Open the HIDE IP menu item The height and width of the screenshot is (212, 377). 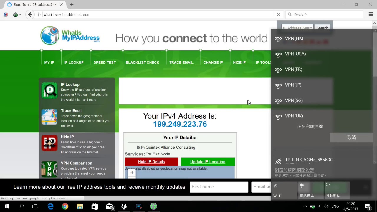239,62
